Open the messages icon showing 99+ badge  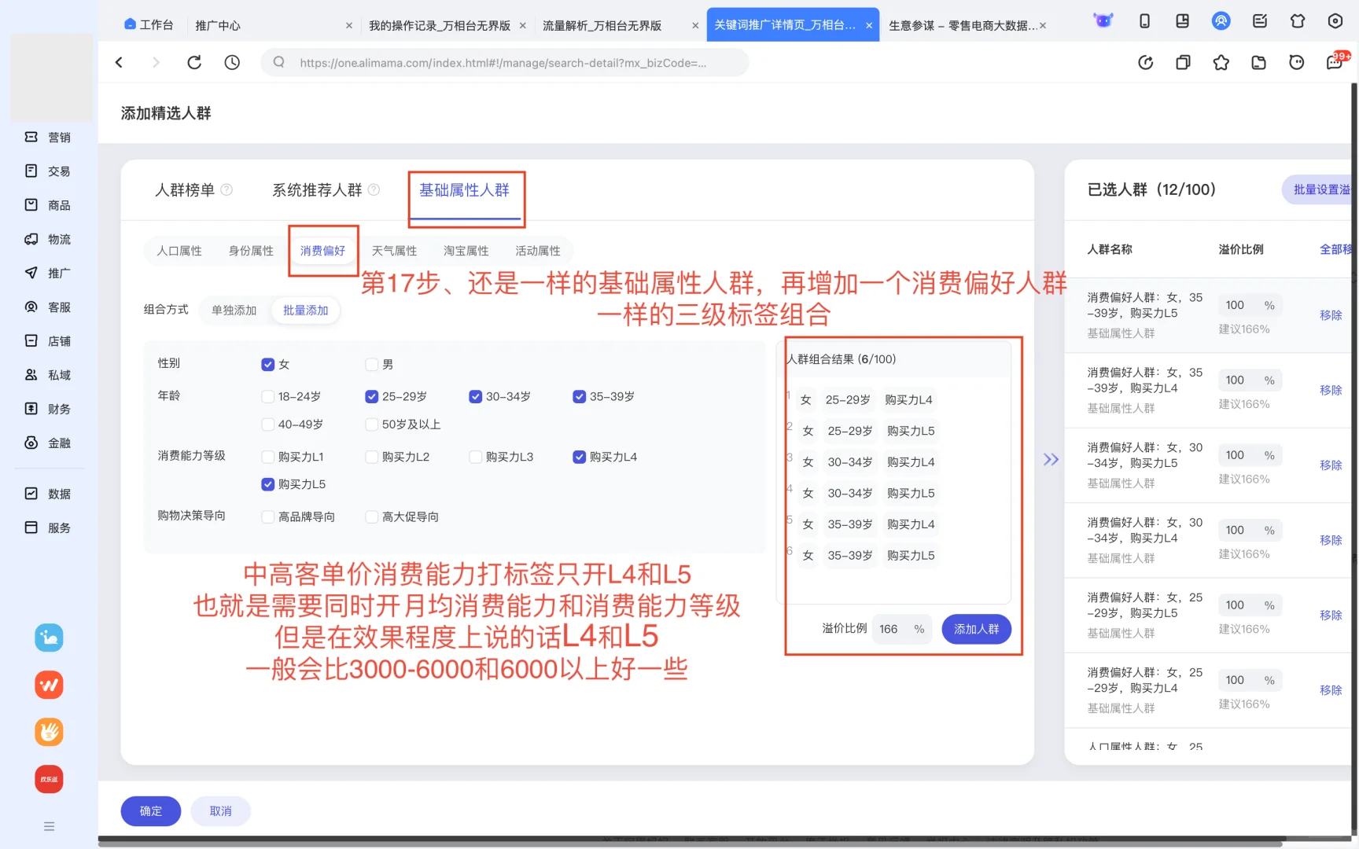pyautogui.click(x=1334, y=62)
